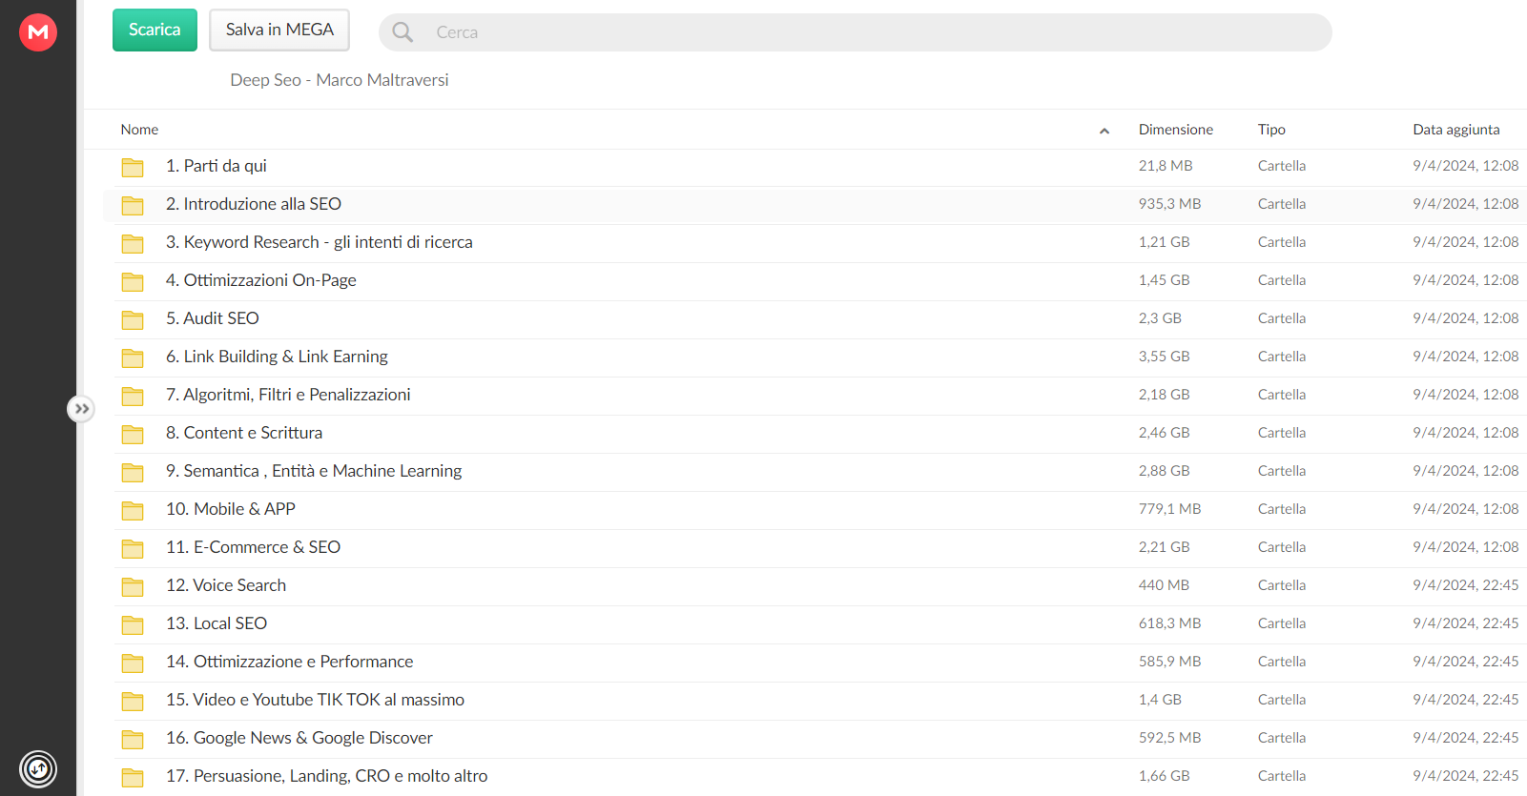Image resolution: width=1527 pixels, height=796 pixels.
Task: Click size value 21,8 MB
Action: point(1166,166)
